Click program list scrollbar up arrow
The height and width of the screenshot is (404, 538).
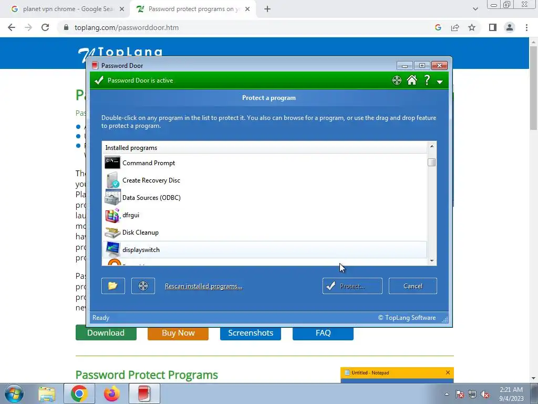tap(432, 146)
